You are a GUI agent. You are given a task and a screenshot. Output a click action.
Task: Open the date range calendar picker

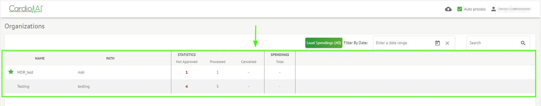click(x=437, y=43)
